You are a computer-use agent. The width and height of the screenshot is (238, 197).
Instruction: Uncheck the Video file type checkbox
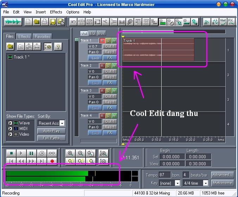point(10,134)
